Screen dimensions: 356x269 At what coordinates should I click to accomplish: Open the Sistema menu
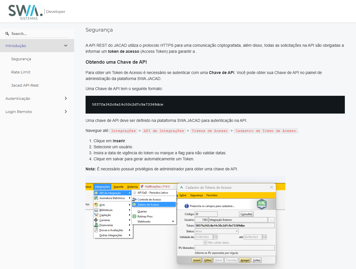point(132,187)
